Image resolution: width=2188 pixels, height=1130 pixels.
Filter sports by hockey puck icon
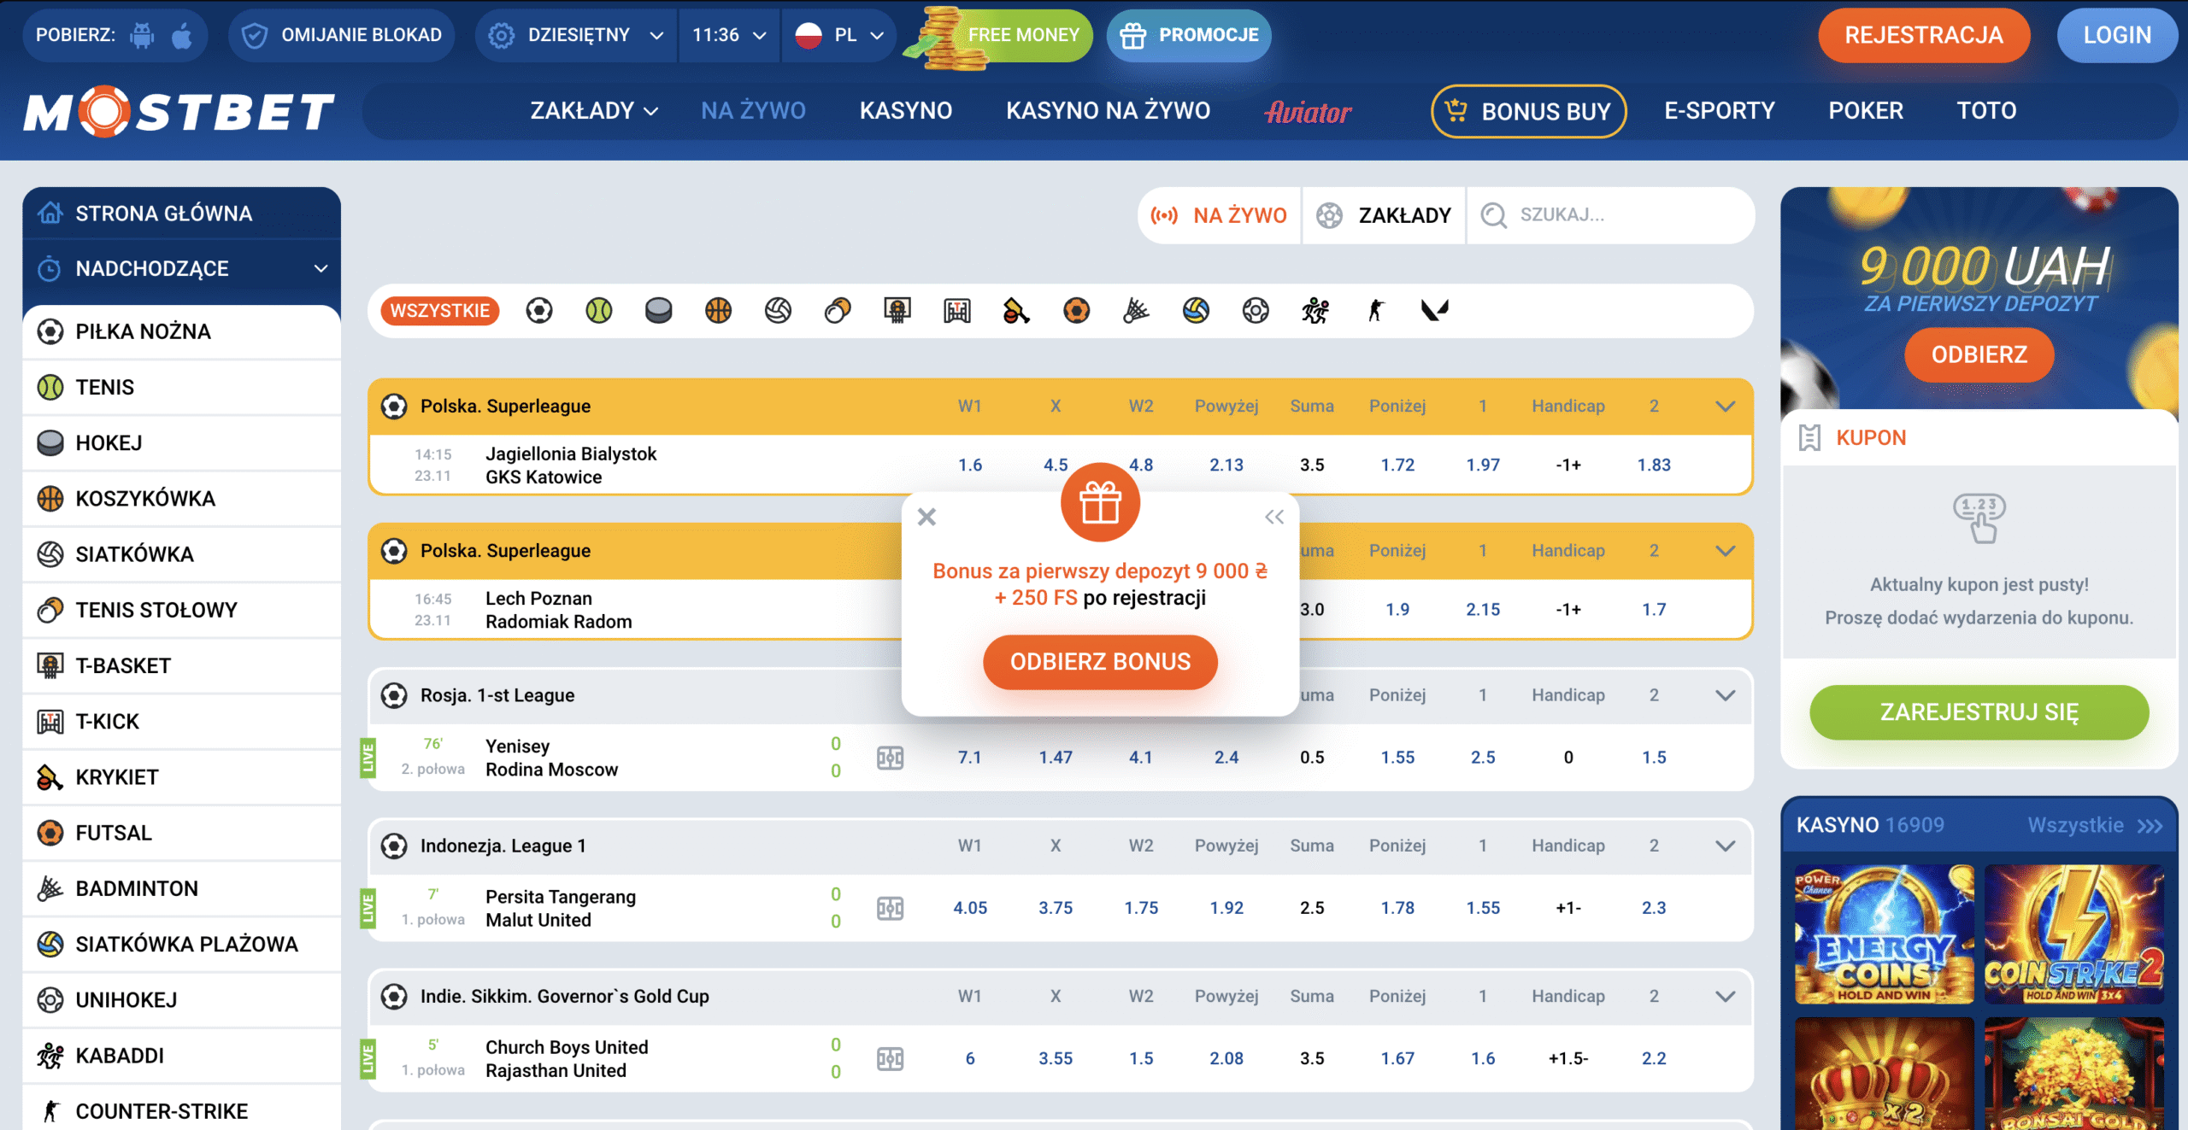[658, 310]
